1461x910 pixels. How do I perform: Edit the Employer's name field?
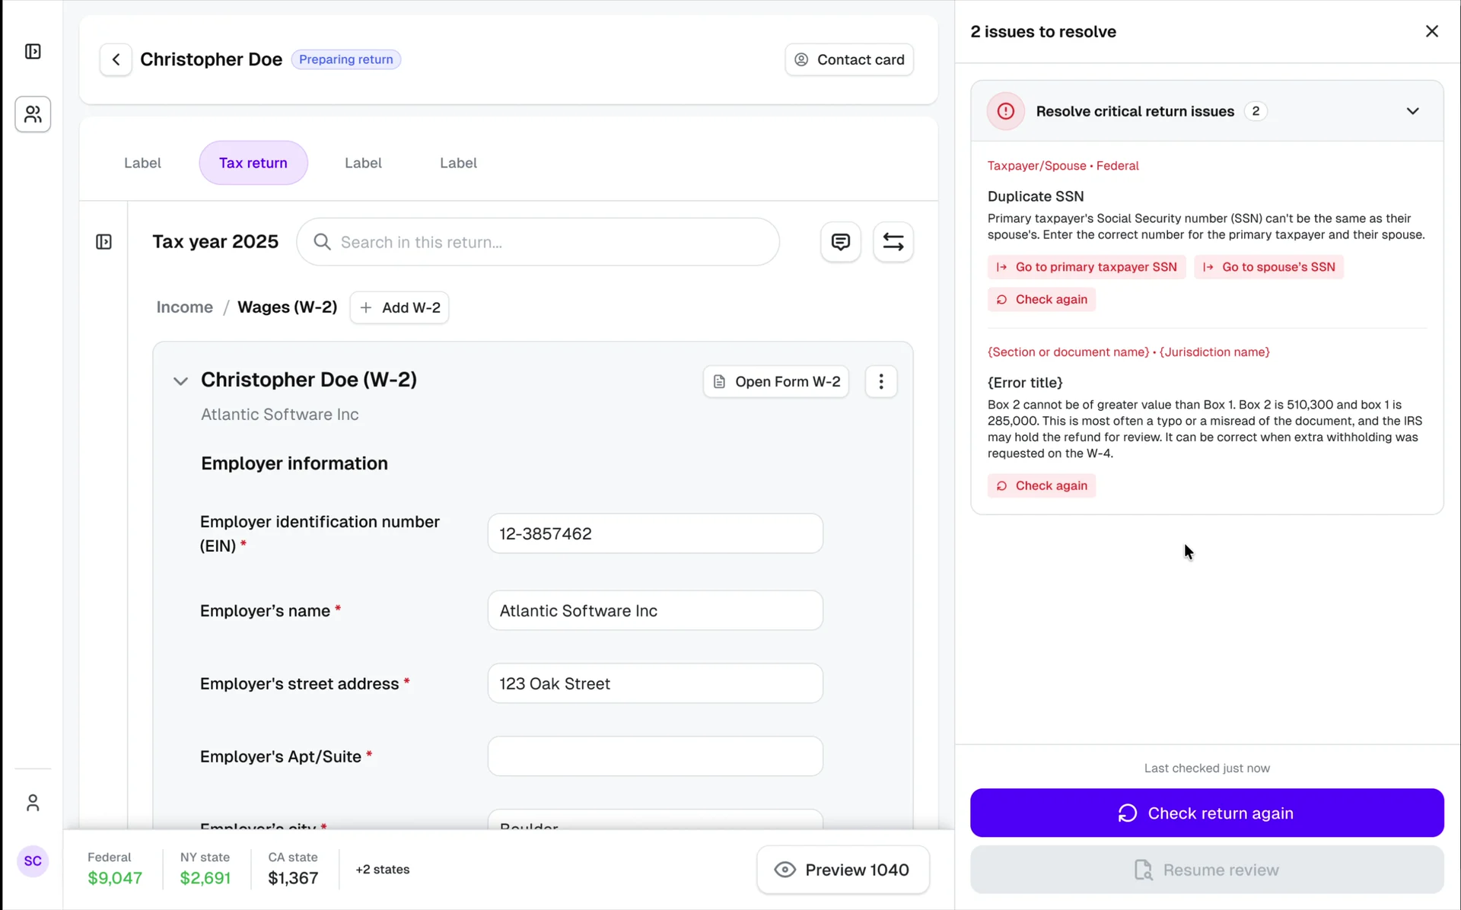(x=655, y=610)
